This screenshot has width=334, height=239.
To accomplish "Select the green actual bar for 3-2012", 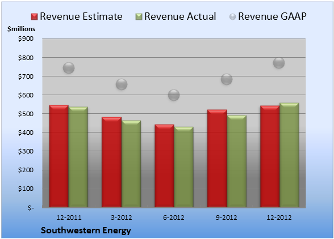I will point(131,164).
